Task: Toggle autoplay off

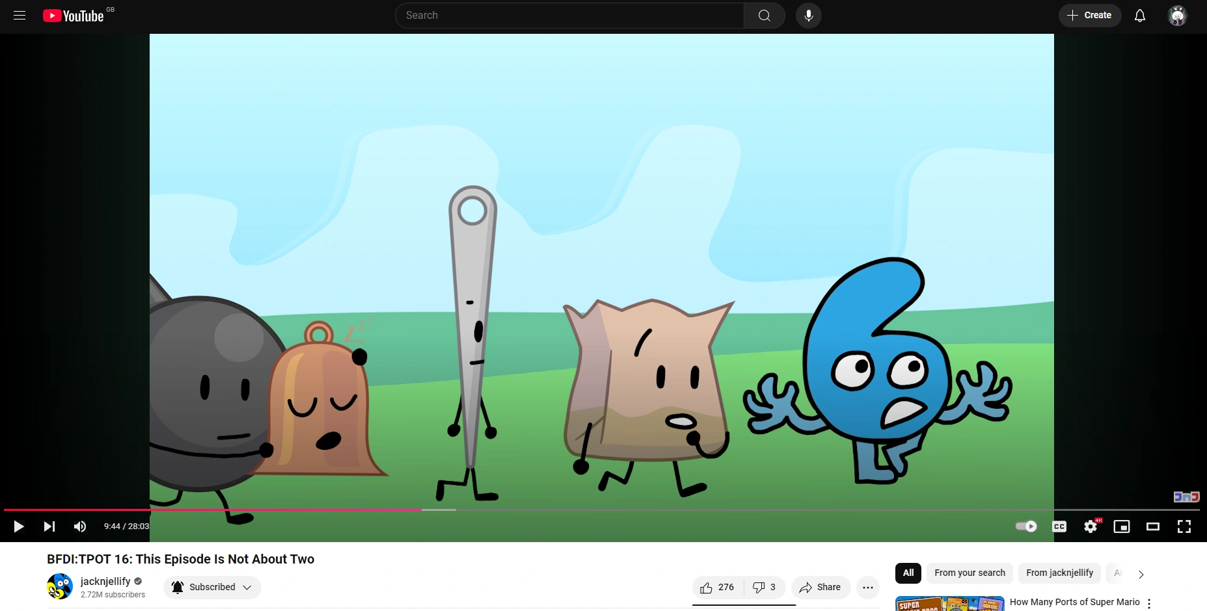Action: coord(1025,526)
